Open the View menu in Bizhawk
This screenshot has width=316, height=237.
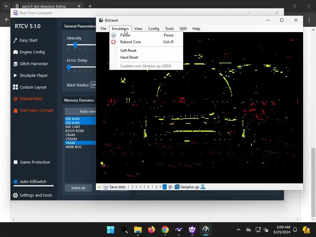[138, 29]
